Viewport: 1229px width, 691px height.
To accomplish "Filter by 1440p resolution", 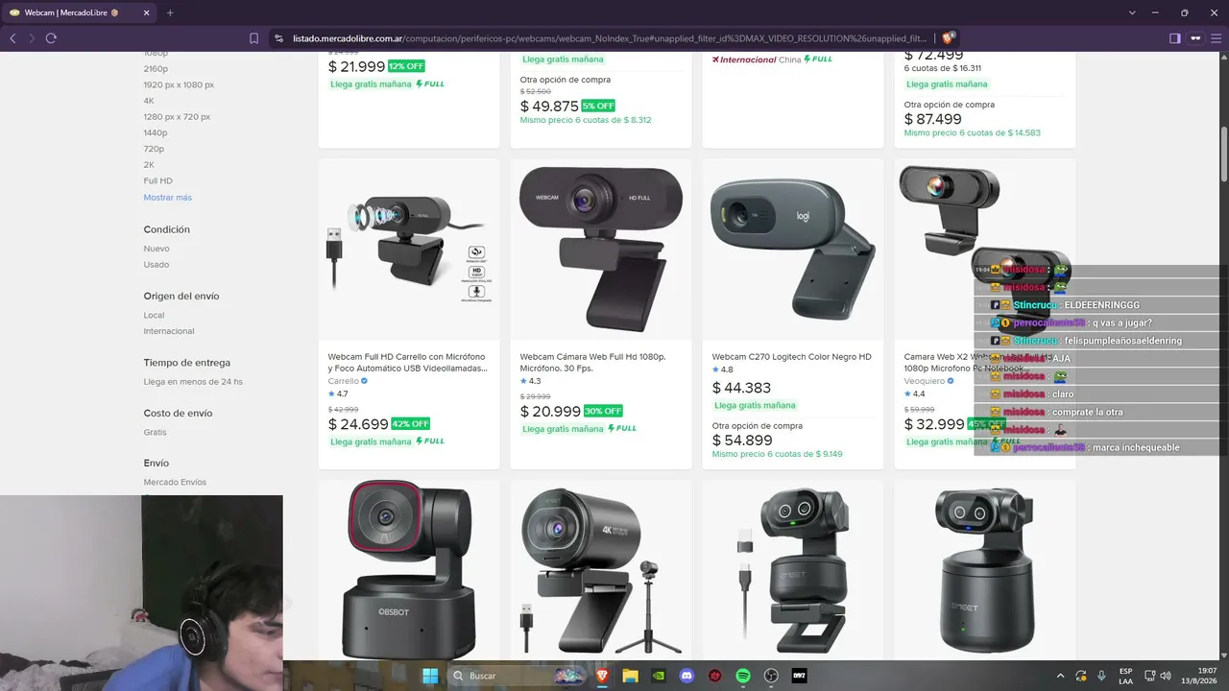I will coord(156,132).
